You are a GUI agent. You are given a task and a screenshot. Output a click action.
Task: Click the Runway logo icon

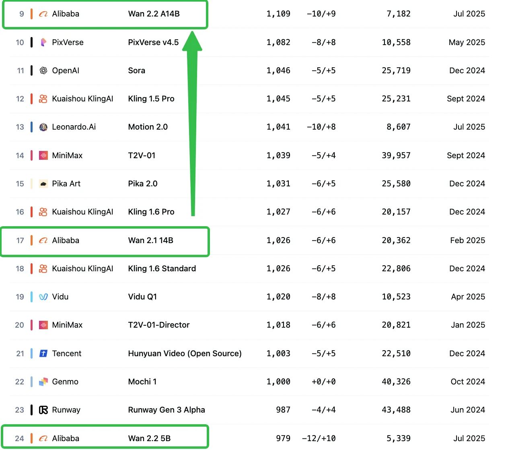[43, 410]
